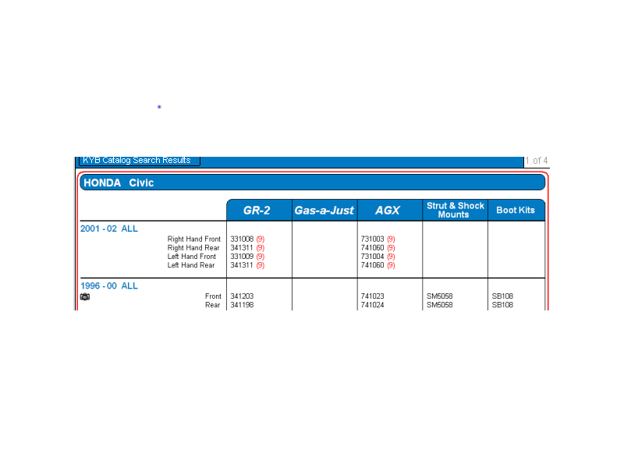Click GR-2 part number 331008

pos(242,239)
